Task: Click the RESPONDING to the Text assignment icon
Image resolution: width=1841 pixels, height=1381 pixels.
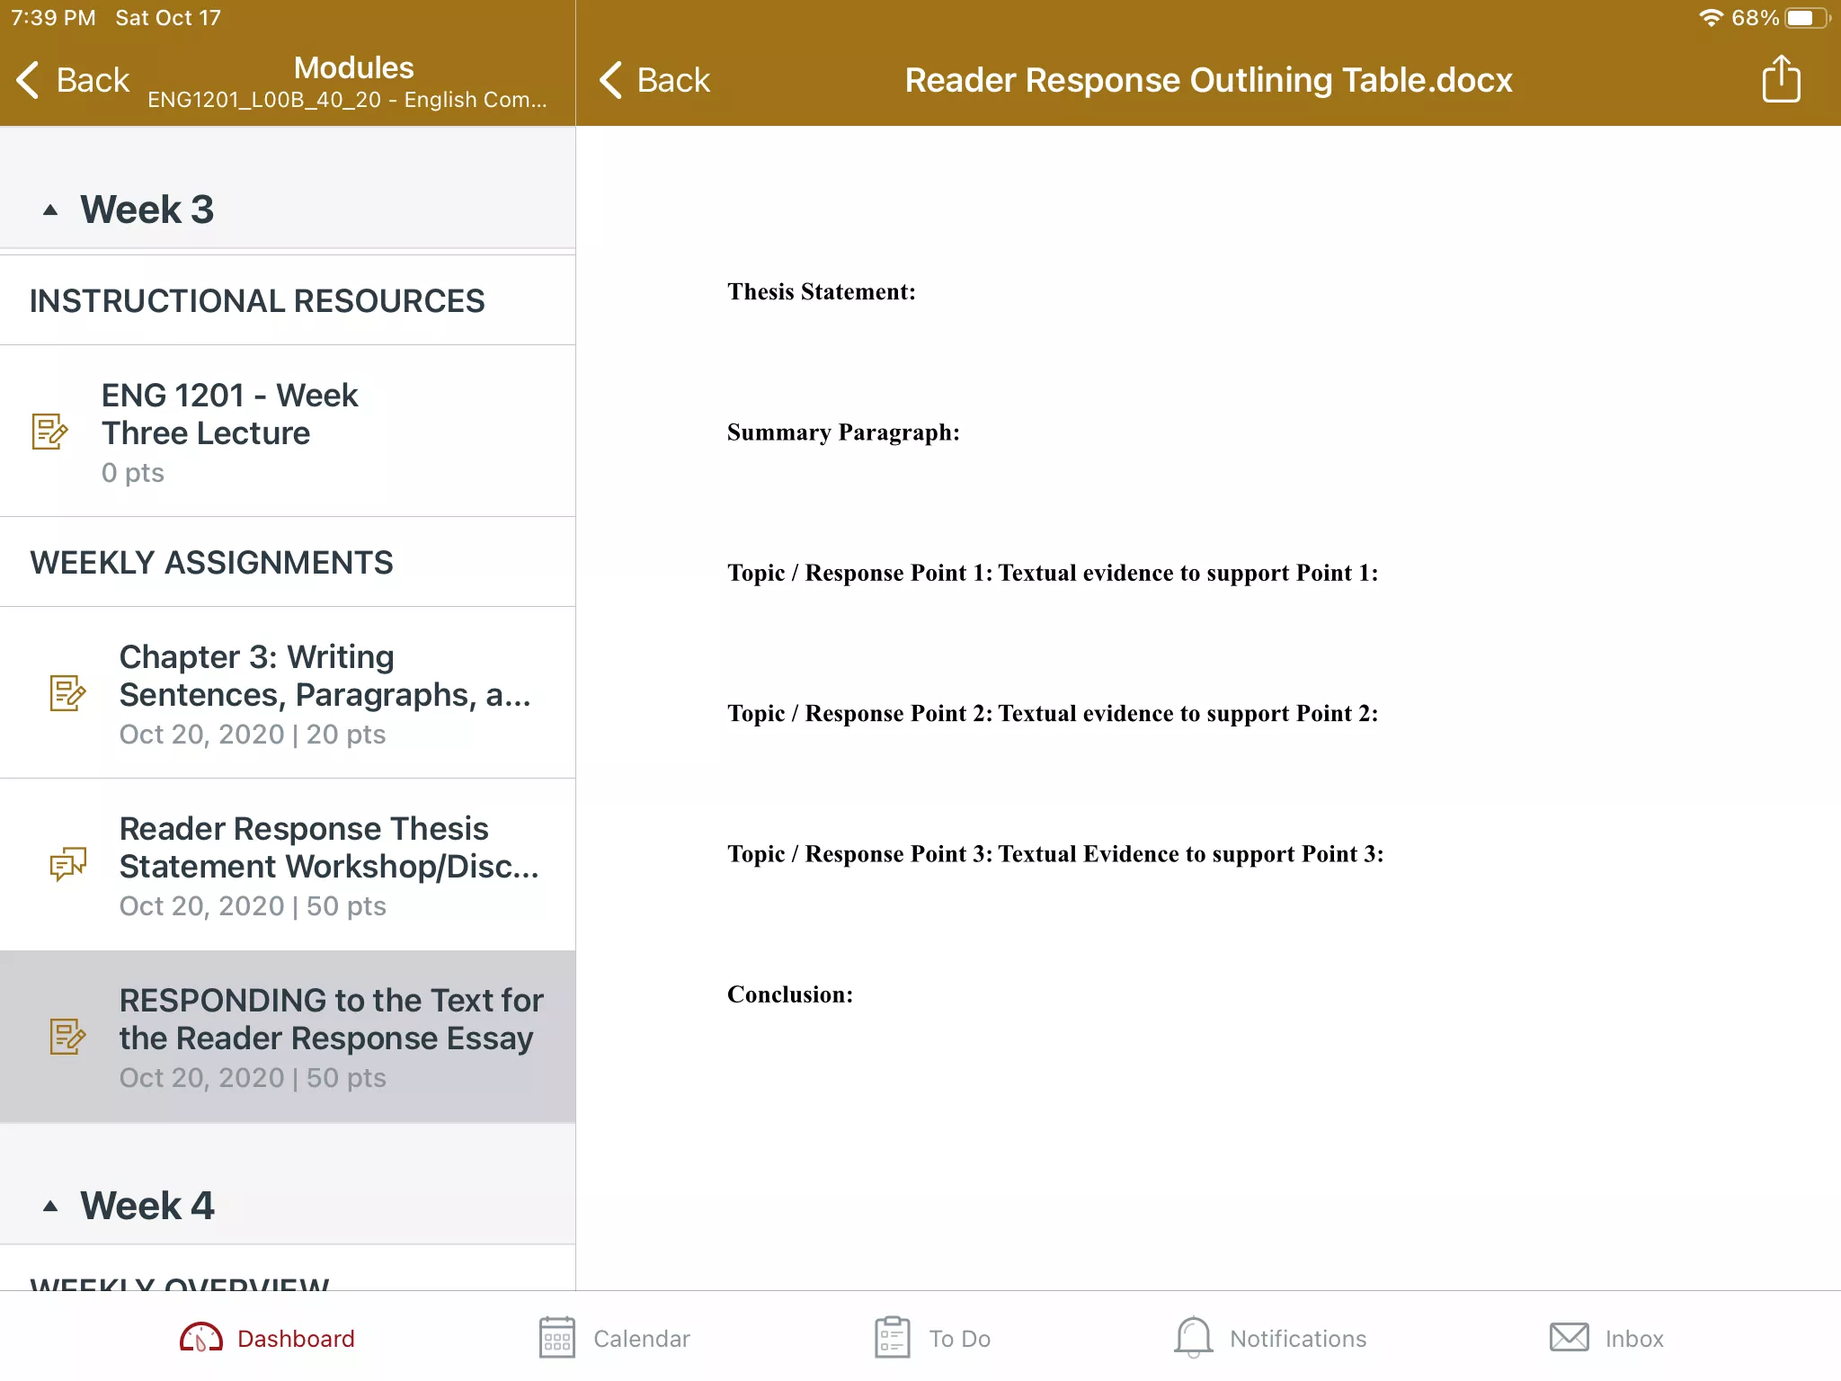Action: 67,1037
